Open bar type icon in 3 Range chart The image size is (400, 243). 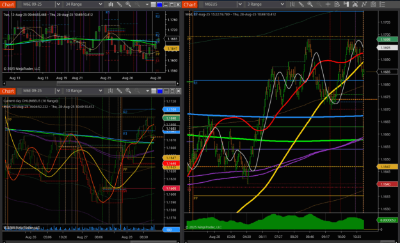click(x=292, y=4)
